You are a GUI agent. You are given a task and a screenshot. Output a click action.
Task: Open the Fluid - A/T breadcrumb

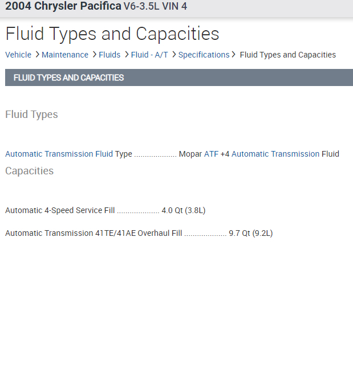pos(149,55)
